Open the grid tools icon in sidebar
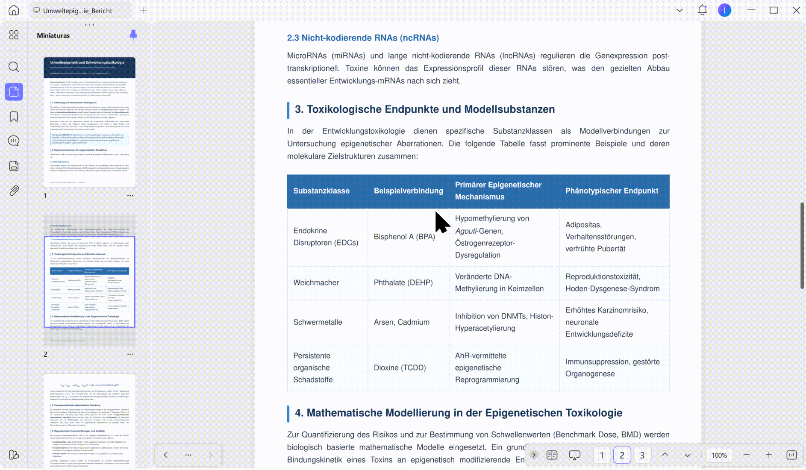Screen dimensions: 806x470 [14, 35]
